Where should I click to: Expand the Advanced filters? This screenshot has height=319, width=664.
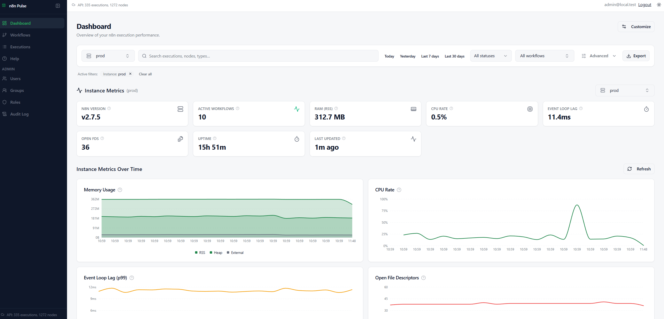(x=598, y=56)
